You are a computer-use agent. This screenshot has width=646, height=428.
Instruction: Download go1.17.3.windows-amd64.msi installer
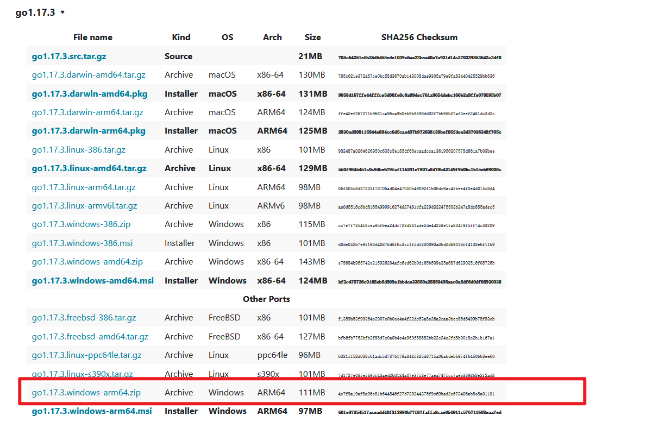click(x=93, y=281)
